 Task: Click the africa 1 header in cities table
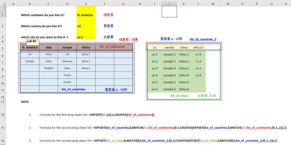pyautogui.click(x=199, y=48)
